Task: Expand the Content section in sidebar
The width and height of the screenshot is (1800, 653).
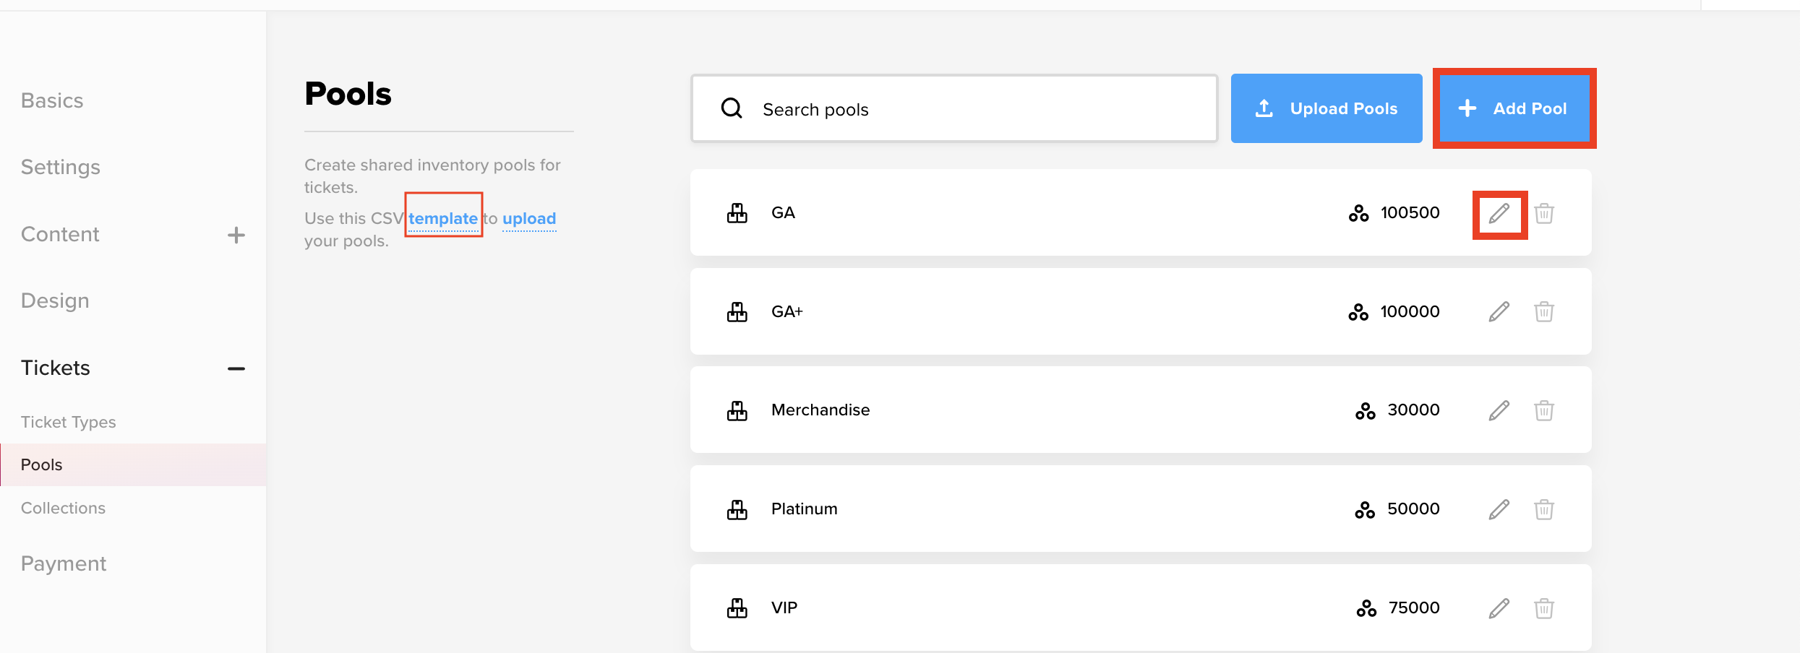Action: (236, 235)
